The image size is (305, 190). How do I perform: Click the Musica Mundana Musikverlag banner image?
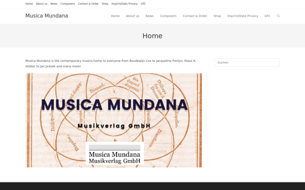click(x=113, y=120)
